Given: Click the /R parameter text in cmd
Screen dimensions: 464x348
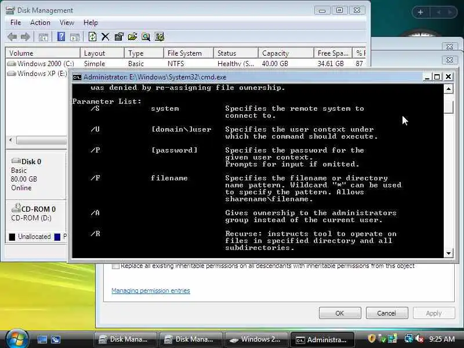Looking at the screenshot, I should pyautogui.click(x=95, y=234).
